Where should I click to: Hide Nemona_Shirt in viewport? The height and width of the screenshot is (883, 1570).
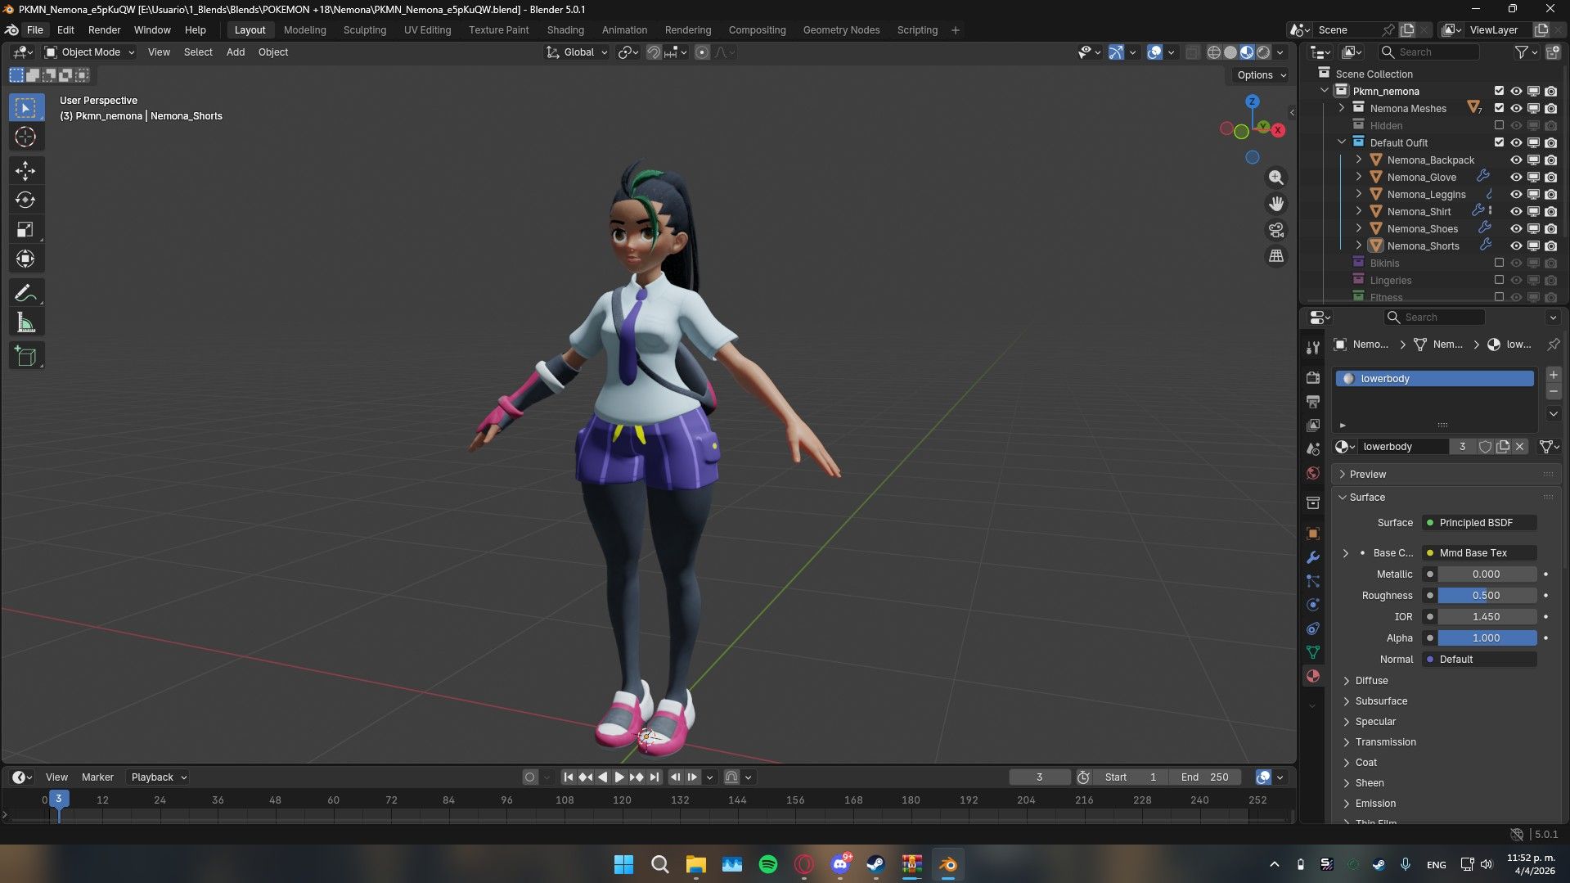[1516, 212]
